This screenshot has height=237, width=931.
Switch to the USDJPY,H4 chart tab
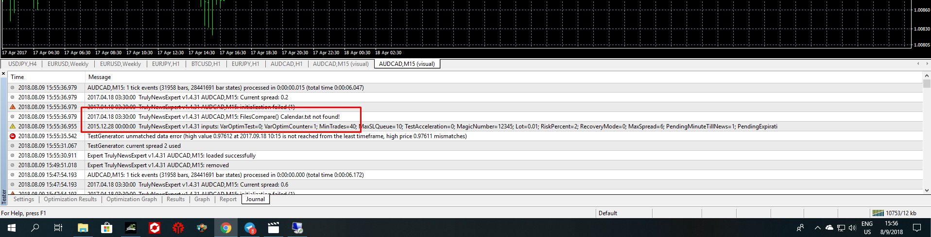click(x=22, y=64)
